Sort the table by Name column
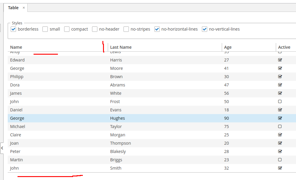Viewport: 296px width, 180px height. (16, 47)
